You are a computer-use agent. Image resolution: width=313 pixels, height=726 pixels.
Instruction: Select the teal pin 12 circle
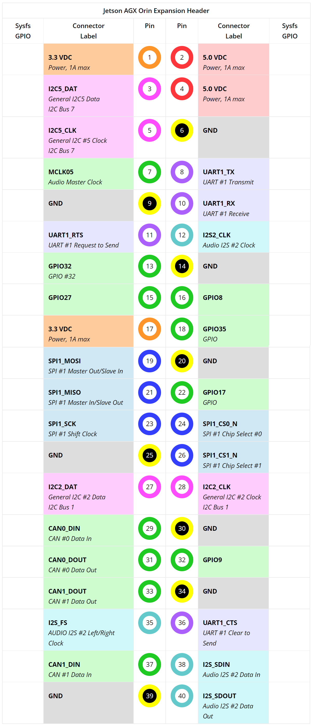(x=182, y=235)
